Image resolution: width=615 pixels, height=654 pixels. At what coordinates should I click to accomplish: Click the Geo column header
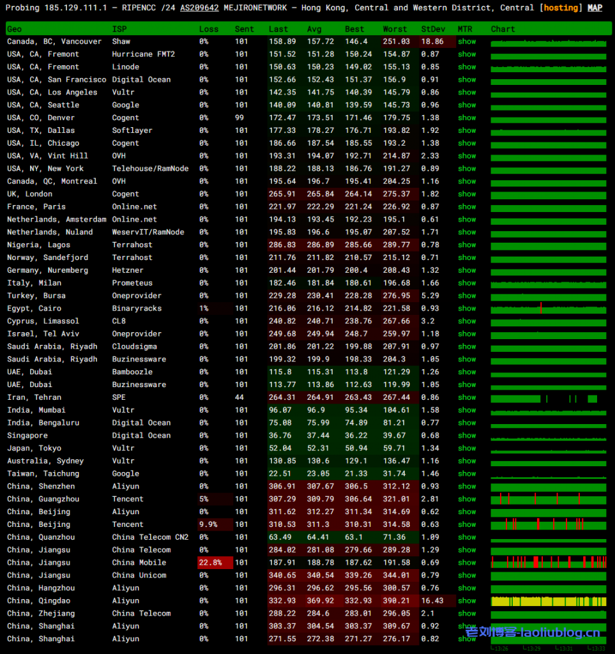[x=13, y=29]
